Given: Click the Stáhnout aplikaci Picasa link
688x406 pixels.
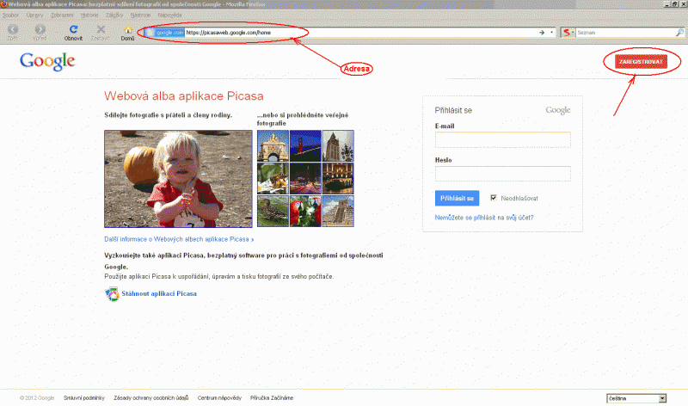Looking at the screenshot, I should click(159, 293).
